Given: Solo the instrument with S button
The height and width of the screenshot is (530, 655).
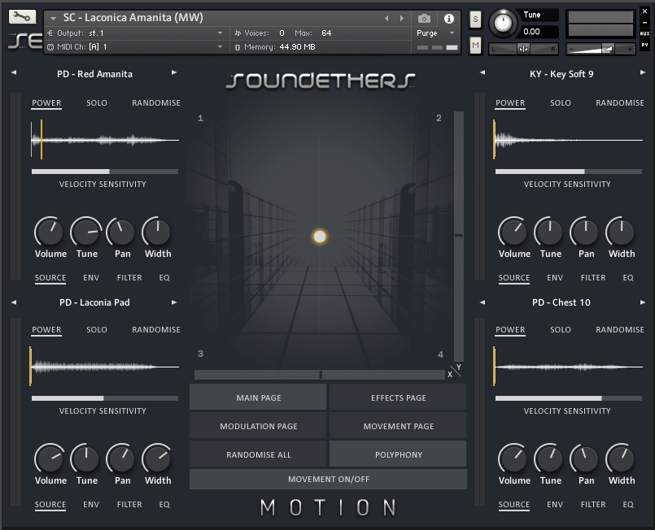Looking at the screenshot, I should (x=475, y=20).
